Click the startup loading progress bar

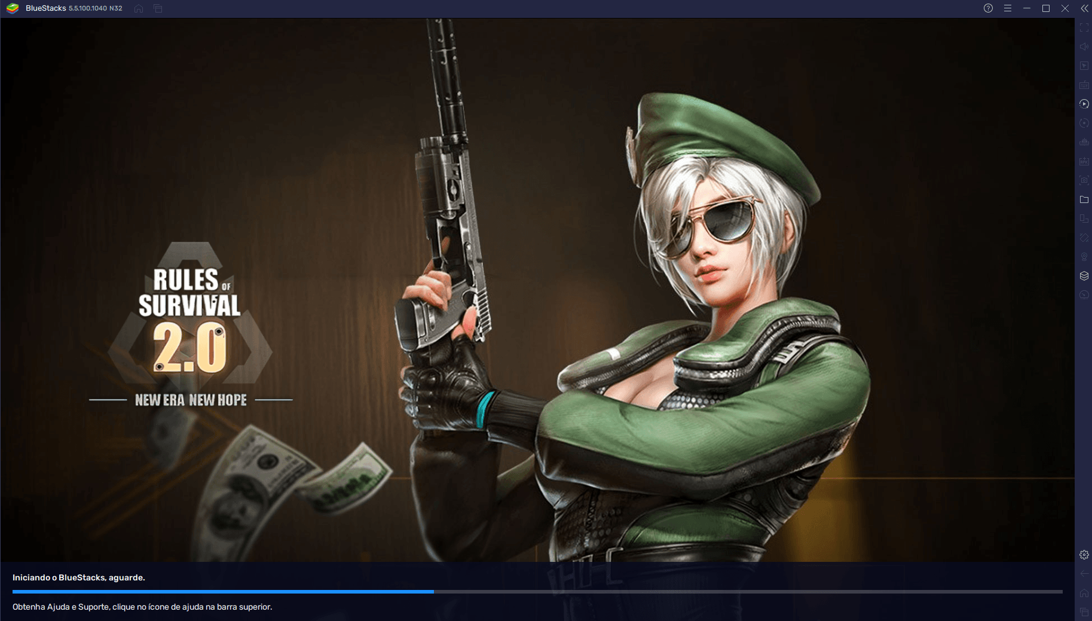537,592
